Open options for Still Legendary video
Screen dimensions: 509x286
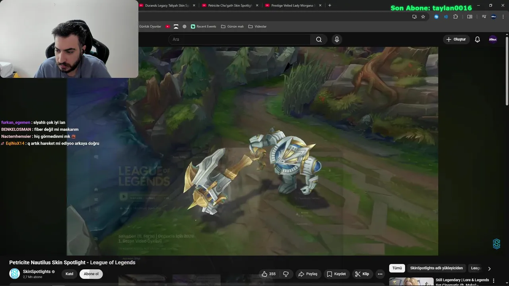493,280
